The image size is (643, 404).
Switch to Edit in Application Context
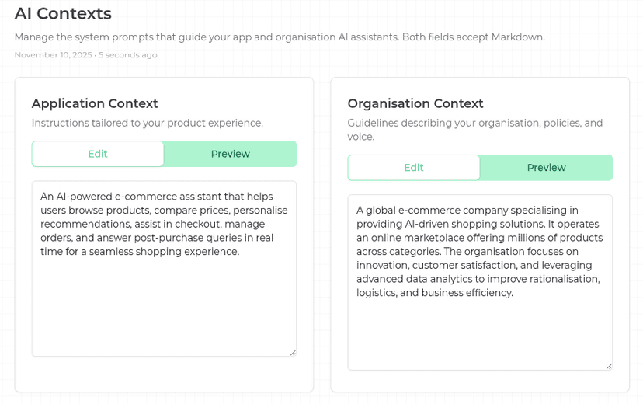point(98,154)
